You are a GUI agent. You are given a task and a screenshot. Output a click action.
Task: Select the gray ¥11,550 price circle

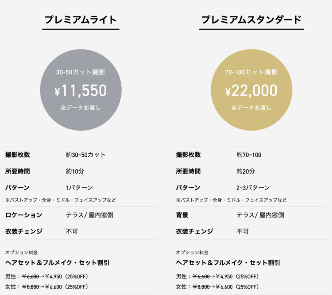pos(81,90)
